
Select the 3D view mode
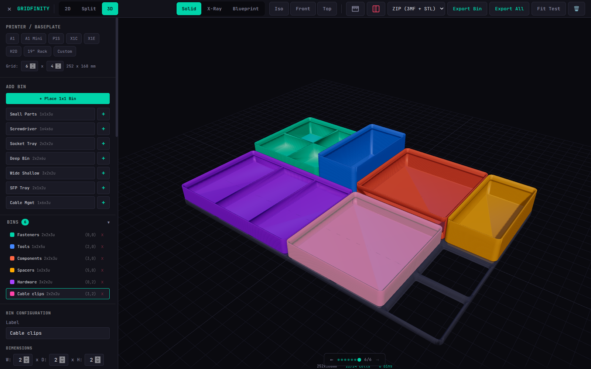point(110,9)
